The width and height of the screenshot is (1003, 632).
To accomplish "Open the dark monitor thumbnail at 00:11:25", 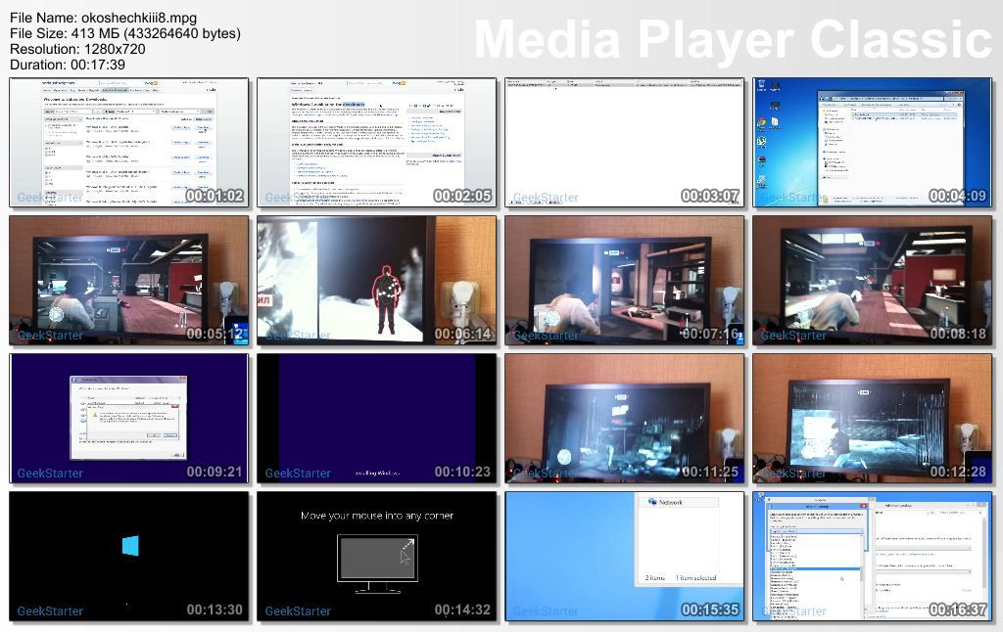I will 625,419.
